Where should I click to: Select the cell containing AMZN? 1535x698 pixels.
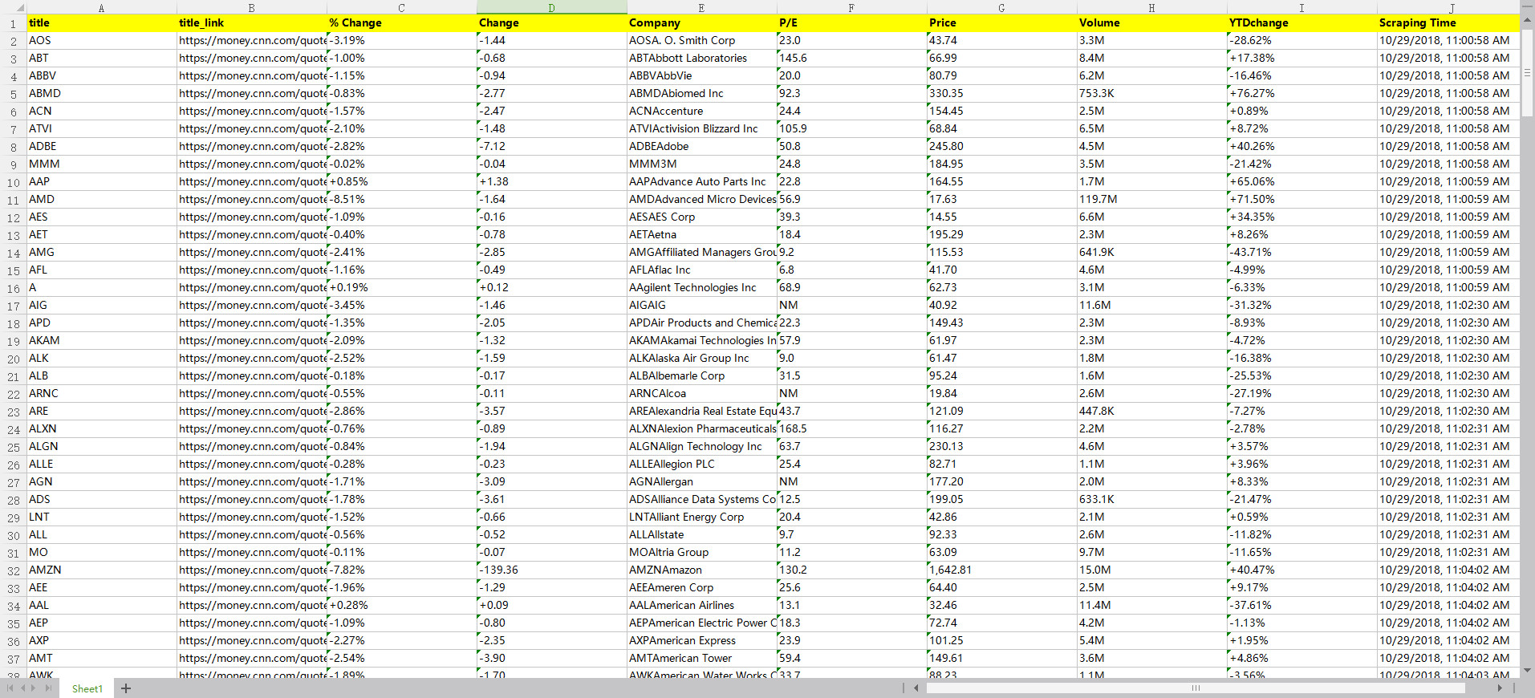[101, 570]
